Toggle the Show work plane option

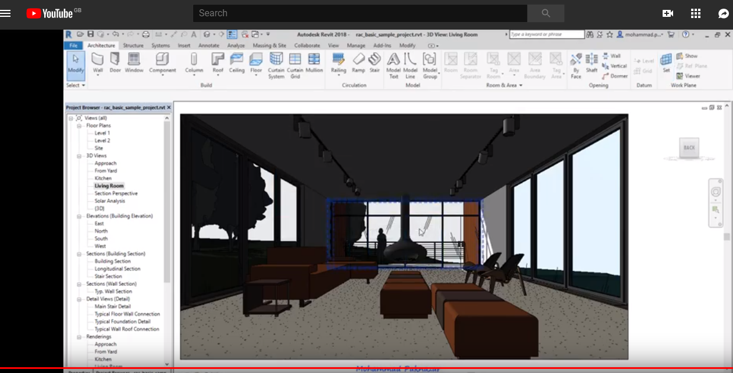click(687, 56)
